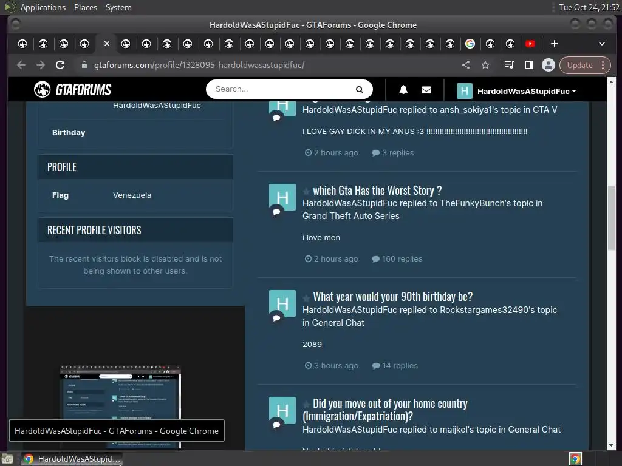This screenshot has height=466, width=622.
Task: Click the Chrome tray icon at bottom right
Action: 575,459
